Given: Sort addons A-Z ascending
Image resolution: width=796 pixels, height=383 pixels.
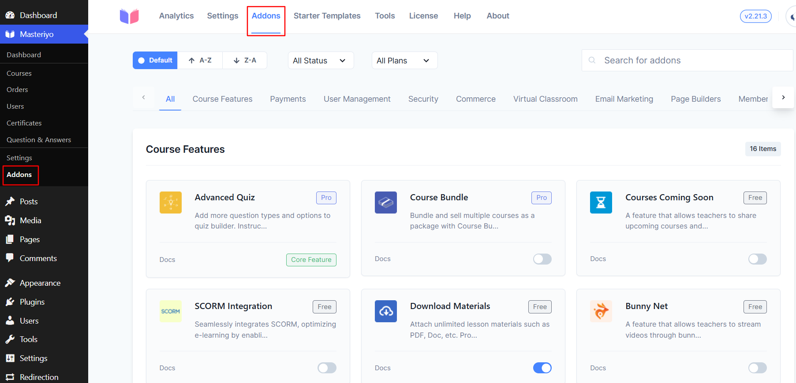Looking at the screenshot, I should 200,60.
